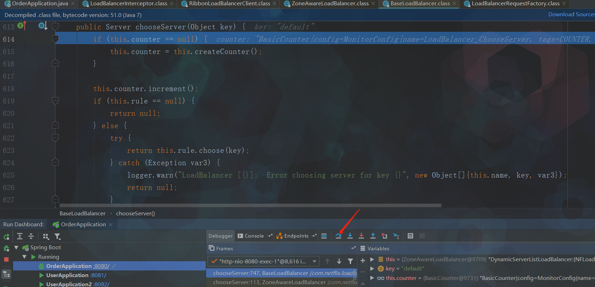
Task: Click line number 618 in the gutter
Action: [x=8, y=89]
